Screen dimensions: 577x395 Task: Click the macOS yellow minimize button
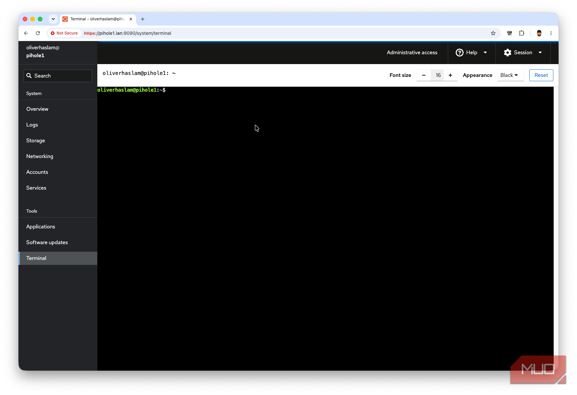click(x=33, y=19)
